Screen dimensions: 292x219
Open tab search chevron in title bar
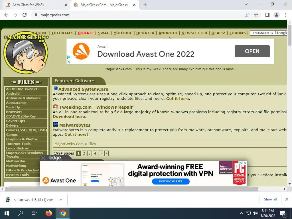246,4
